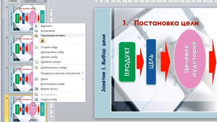Click the New Slide icon beside Создать слайд
The width and height of the screenshot is (217, 122).
pyautogui.click(x=36, y=47)
